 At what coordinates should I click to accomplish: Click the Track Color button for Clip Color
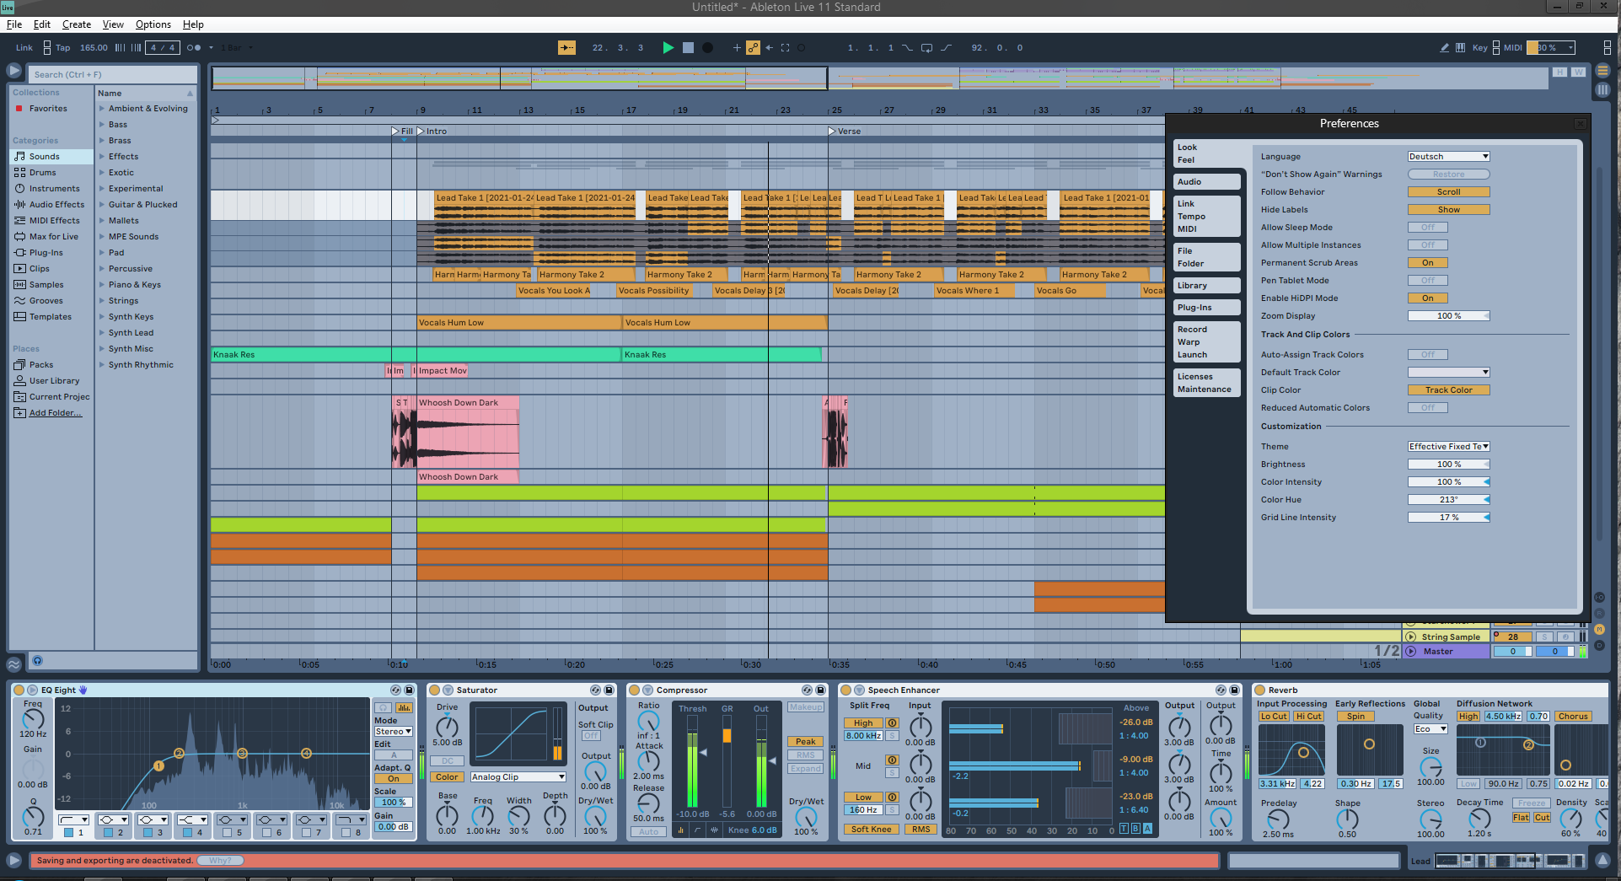(1448, 390)
